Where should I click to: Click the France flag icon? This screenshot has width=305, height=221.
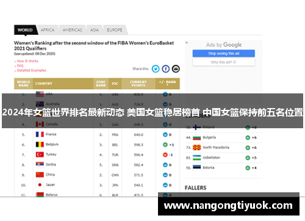pos(40,134)
